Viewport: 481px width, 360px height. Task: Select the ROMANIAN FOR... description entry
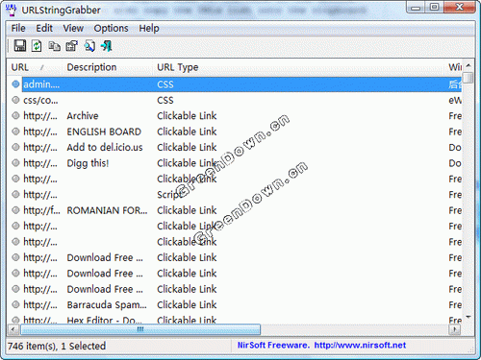point(107,210)
